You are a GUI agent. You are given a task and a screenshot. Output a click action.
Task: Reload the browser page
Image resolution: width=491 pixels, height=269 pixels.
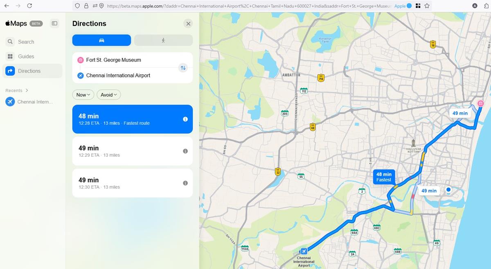(29, 6)
